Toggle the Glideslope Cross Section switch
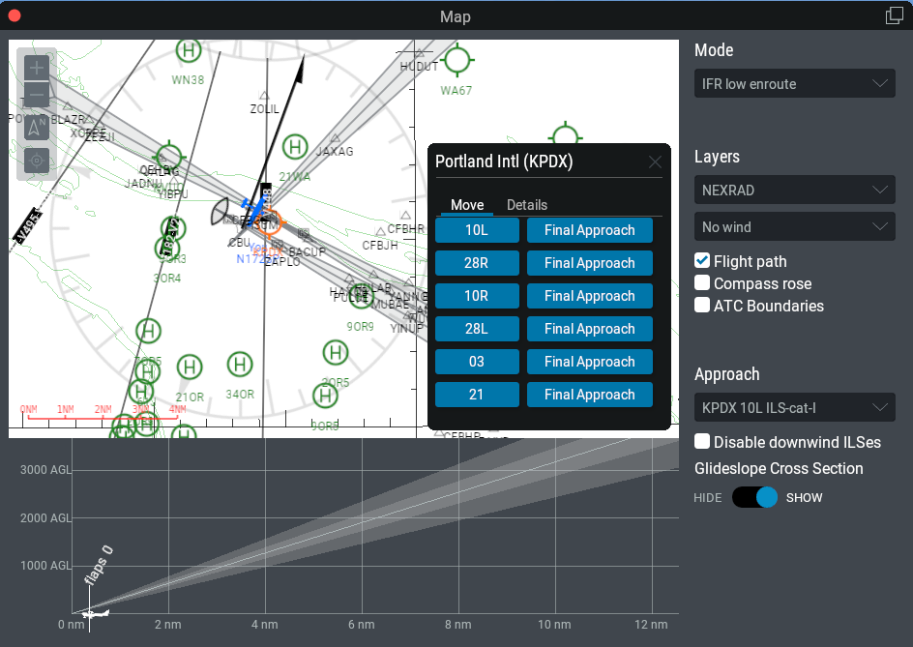This screenshot has height=647, width=913. pyautogui.click(x=754, y=497)
